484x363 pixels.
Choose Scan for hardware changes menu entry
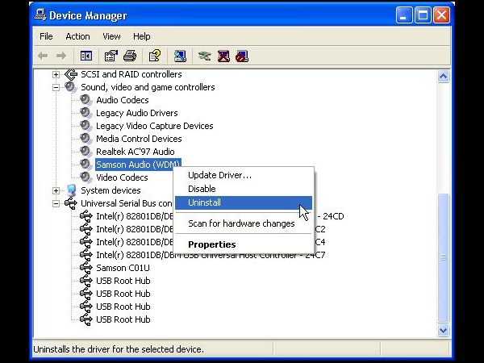[x=244, y=223]
